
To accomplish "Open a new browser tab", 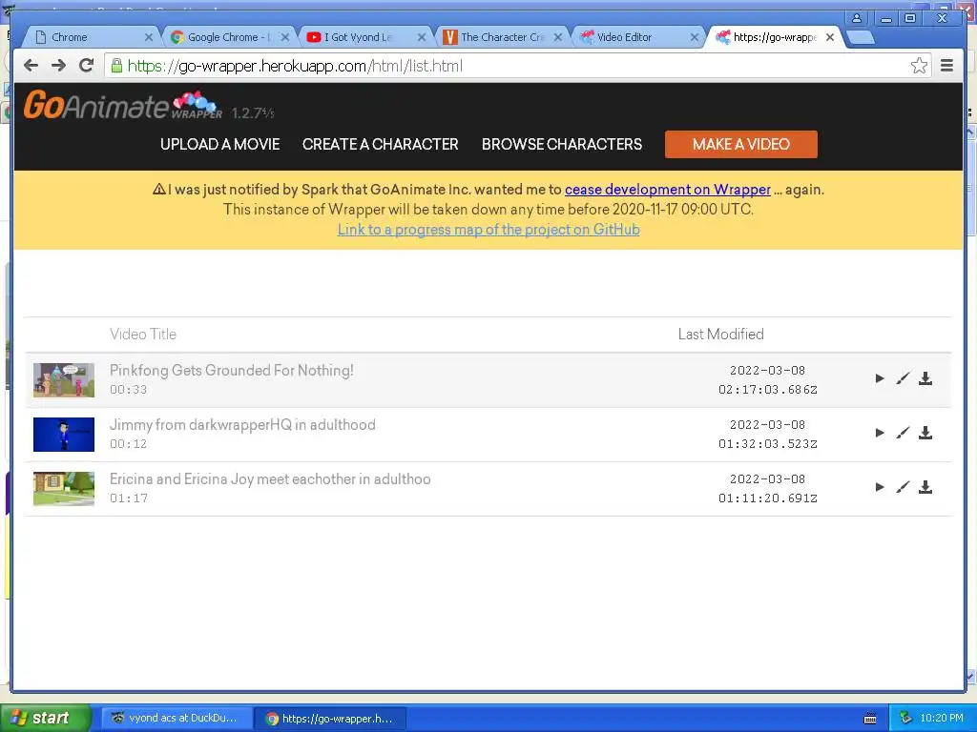I will pos(861,37).
